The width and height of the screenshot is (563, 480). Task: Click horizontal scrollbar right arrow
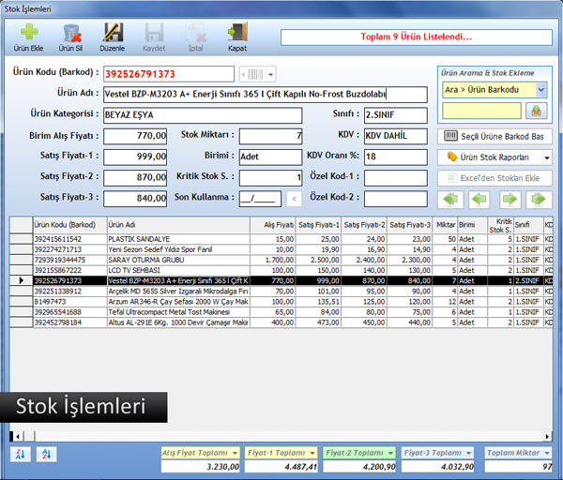[547, 436]
